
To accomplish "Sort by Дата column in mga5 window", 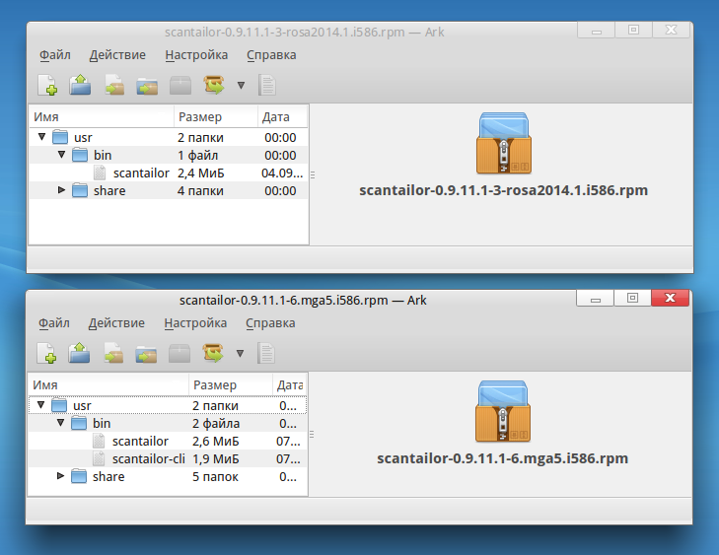I will coord(289,385).
